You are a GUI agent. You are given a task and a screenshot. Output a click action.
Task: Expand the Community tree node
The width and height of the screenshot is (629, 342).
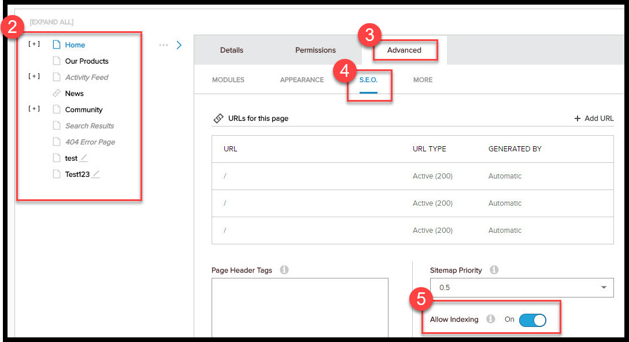tap(34, 109)
